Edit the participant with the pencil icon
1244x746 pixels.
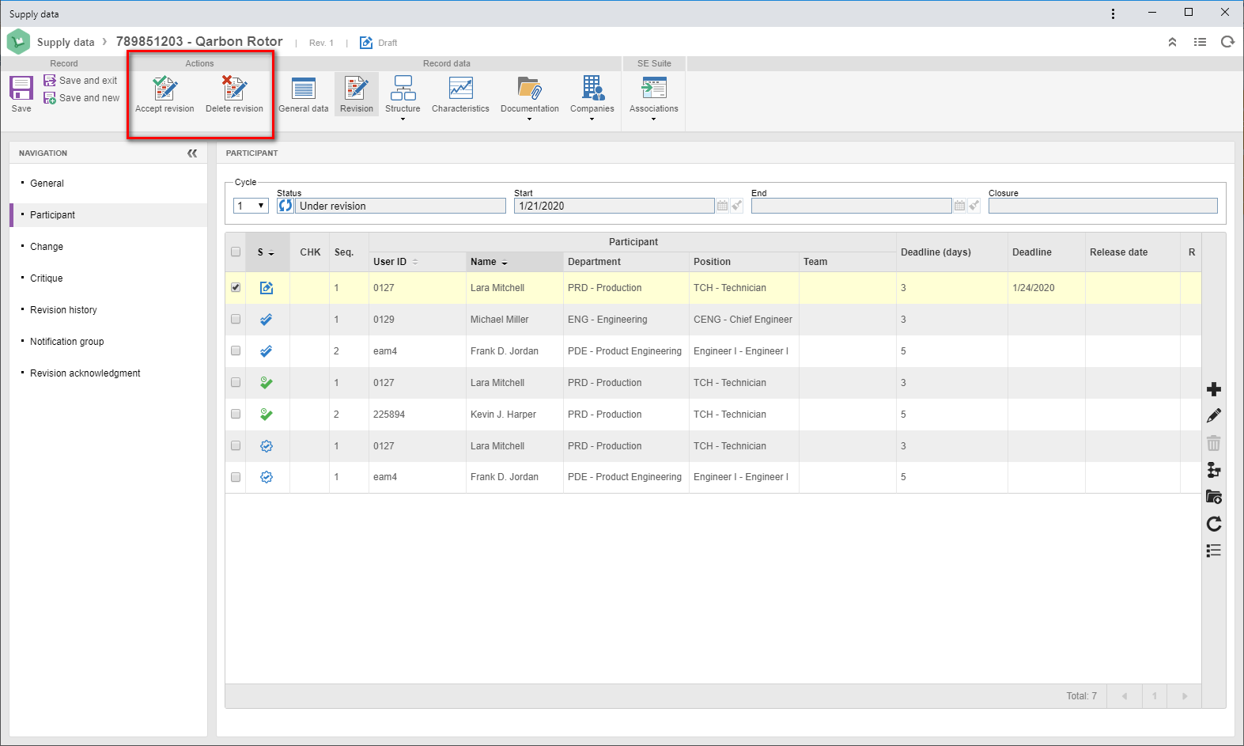tap(1214, 416)
